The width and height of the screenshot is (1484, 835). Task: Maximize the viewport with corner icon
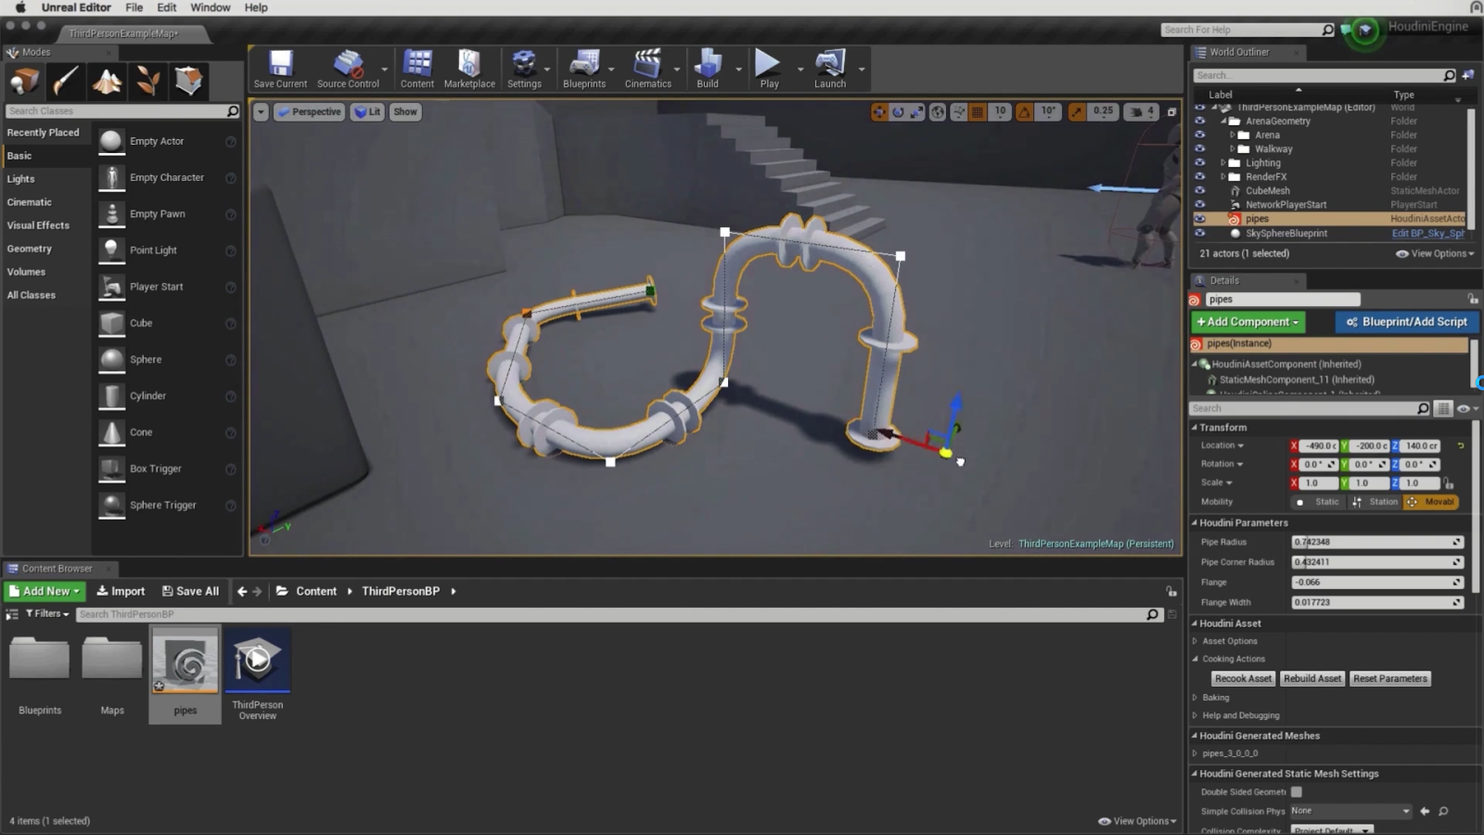pos(1171,112)
